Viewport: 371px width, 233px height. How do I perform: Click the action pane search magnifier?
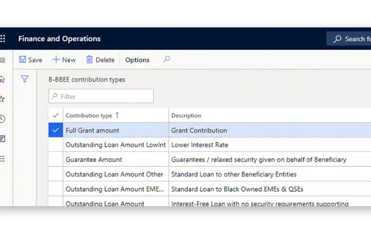(x=166, y=60)
